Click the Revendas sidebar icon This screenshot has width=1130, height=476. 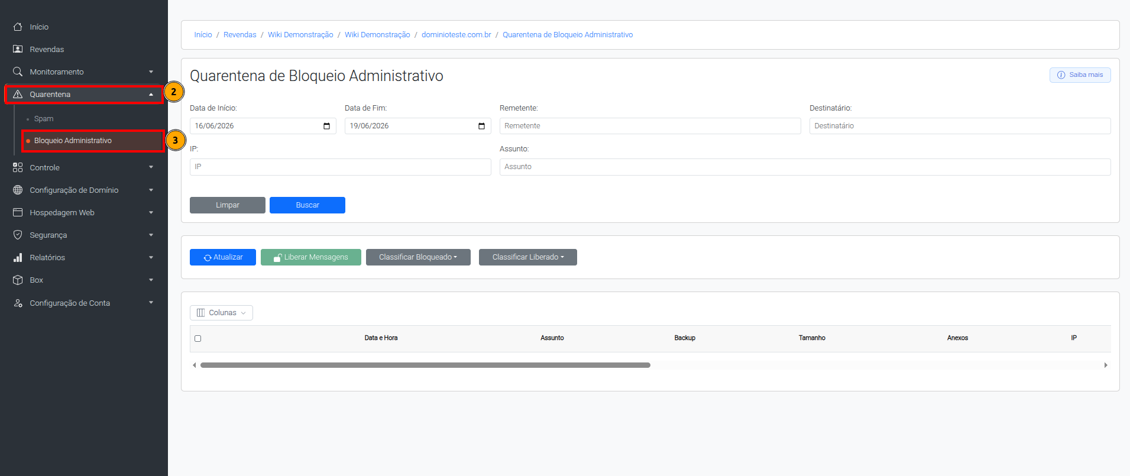click(18, 49)
